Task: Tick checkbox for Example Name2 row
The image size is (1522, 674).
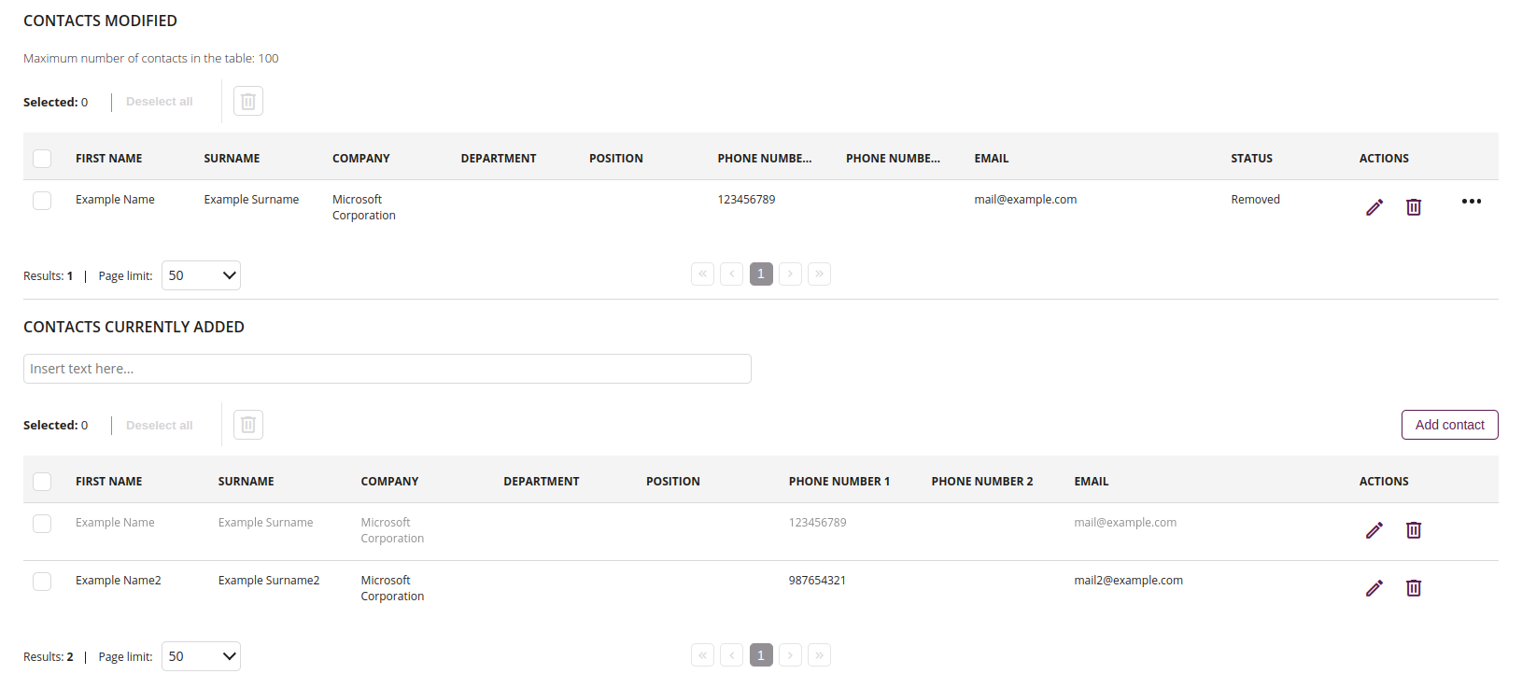Action: [42, 582]
